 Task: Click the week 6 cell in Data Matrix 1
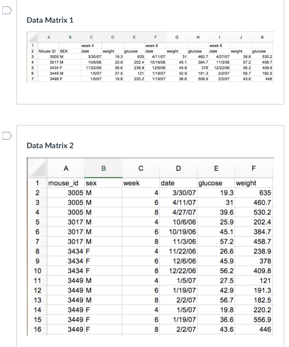pyautogui.click(x=155, y=46)
